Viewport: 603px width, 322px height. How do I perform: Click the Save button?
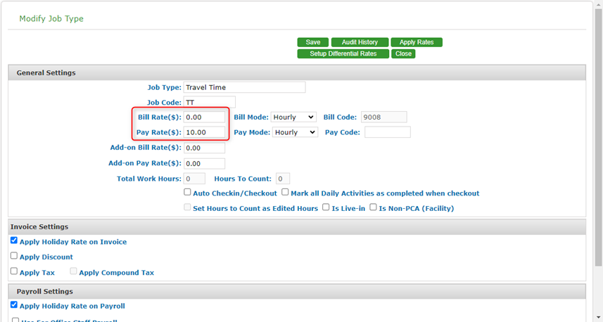312,42
